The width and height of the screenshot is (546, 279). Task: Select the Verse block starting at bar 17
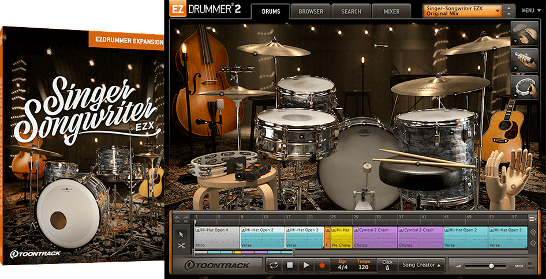[304, 237]
